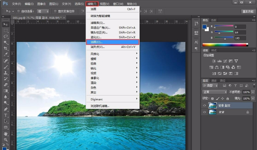Click the B value field 143
This screenshot has width=257, height=150.
point(240,38)
